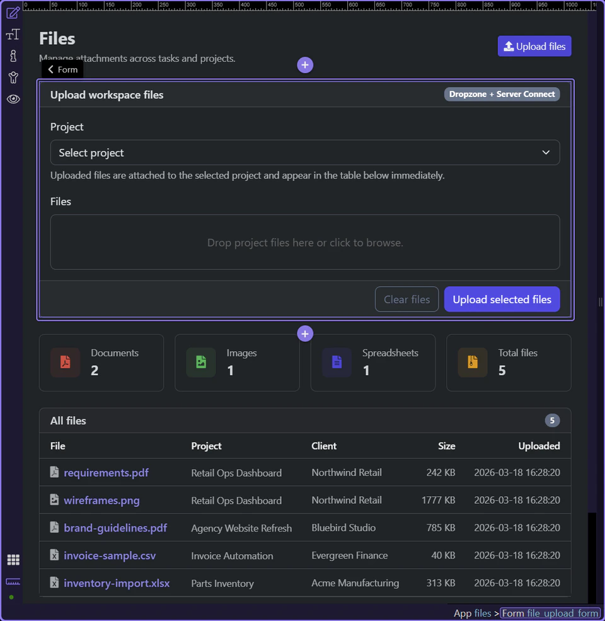Click the ruler icon near the sidebar bottom
Screen dimensions: 605x621
click(x=13, y=582)
